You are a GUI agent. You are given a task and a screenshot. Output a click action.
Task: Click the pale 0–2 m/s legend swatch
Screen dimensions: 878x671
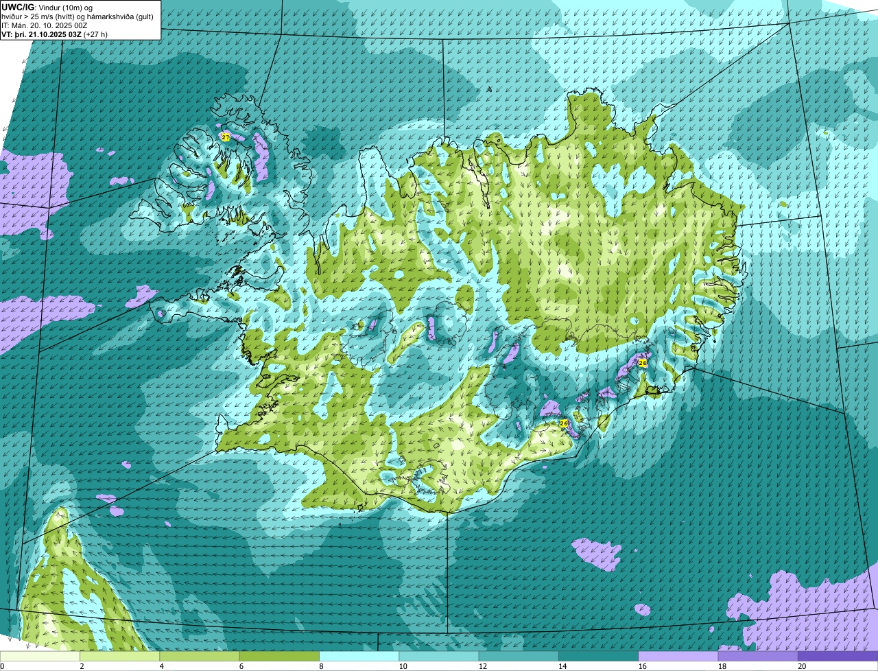click(x=40, y=657)
